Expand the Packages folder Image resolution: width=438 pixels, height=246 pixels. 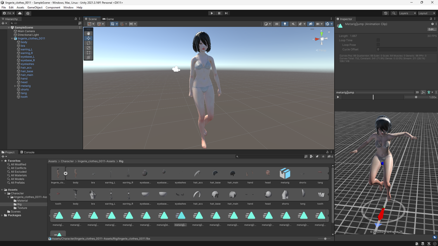click(2, 215)
